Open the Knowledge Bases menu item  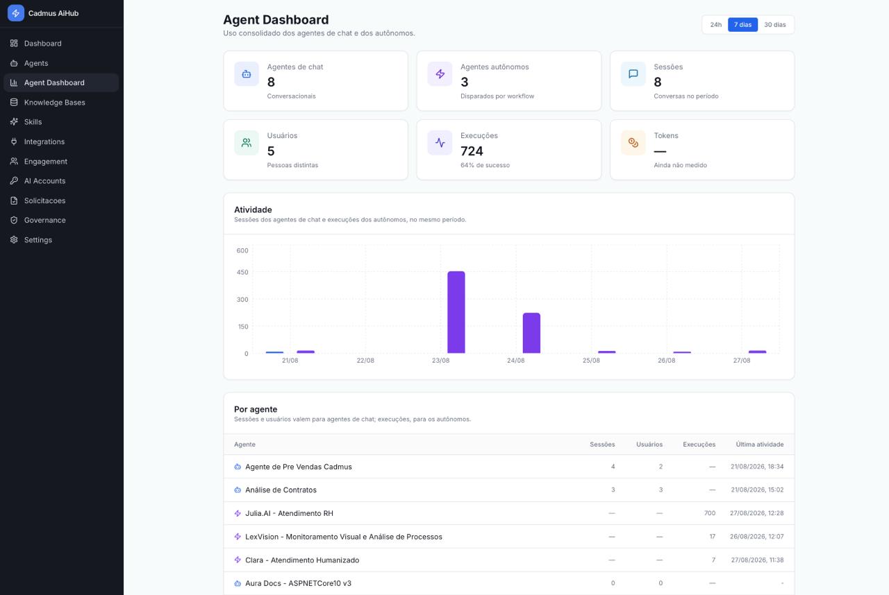pos(61,102)
